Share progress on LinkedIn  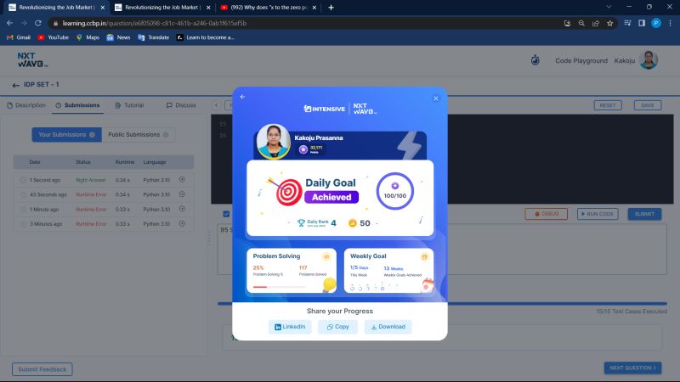(290, 327)
